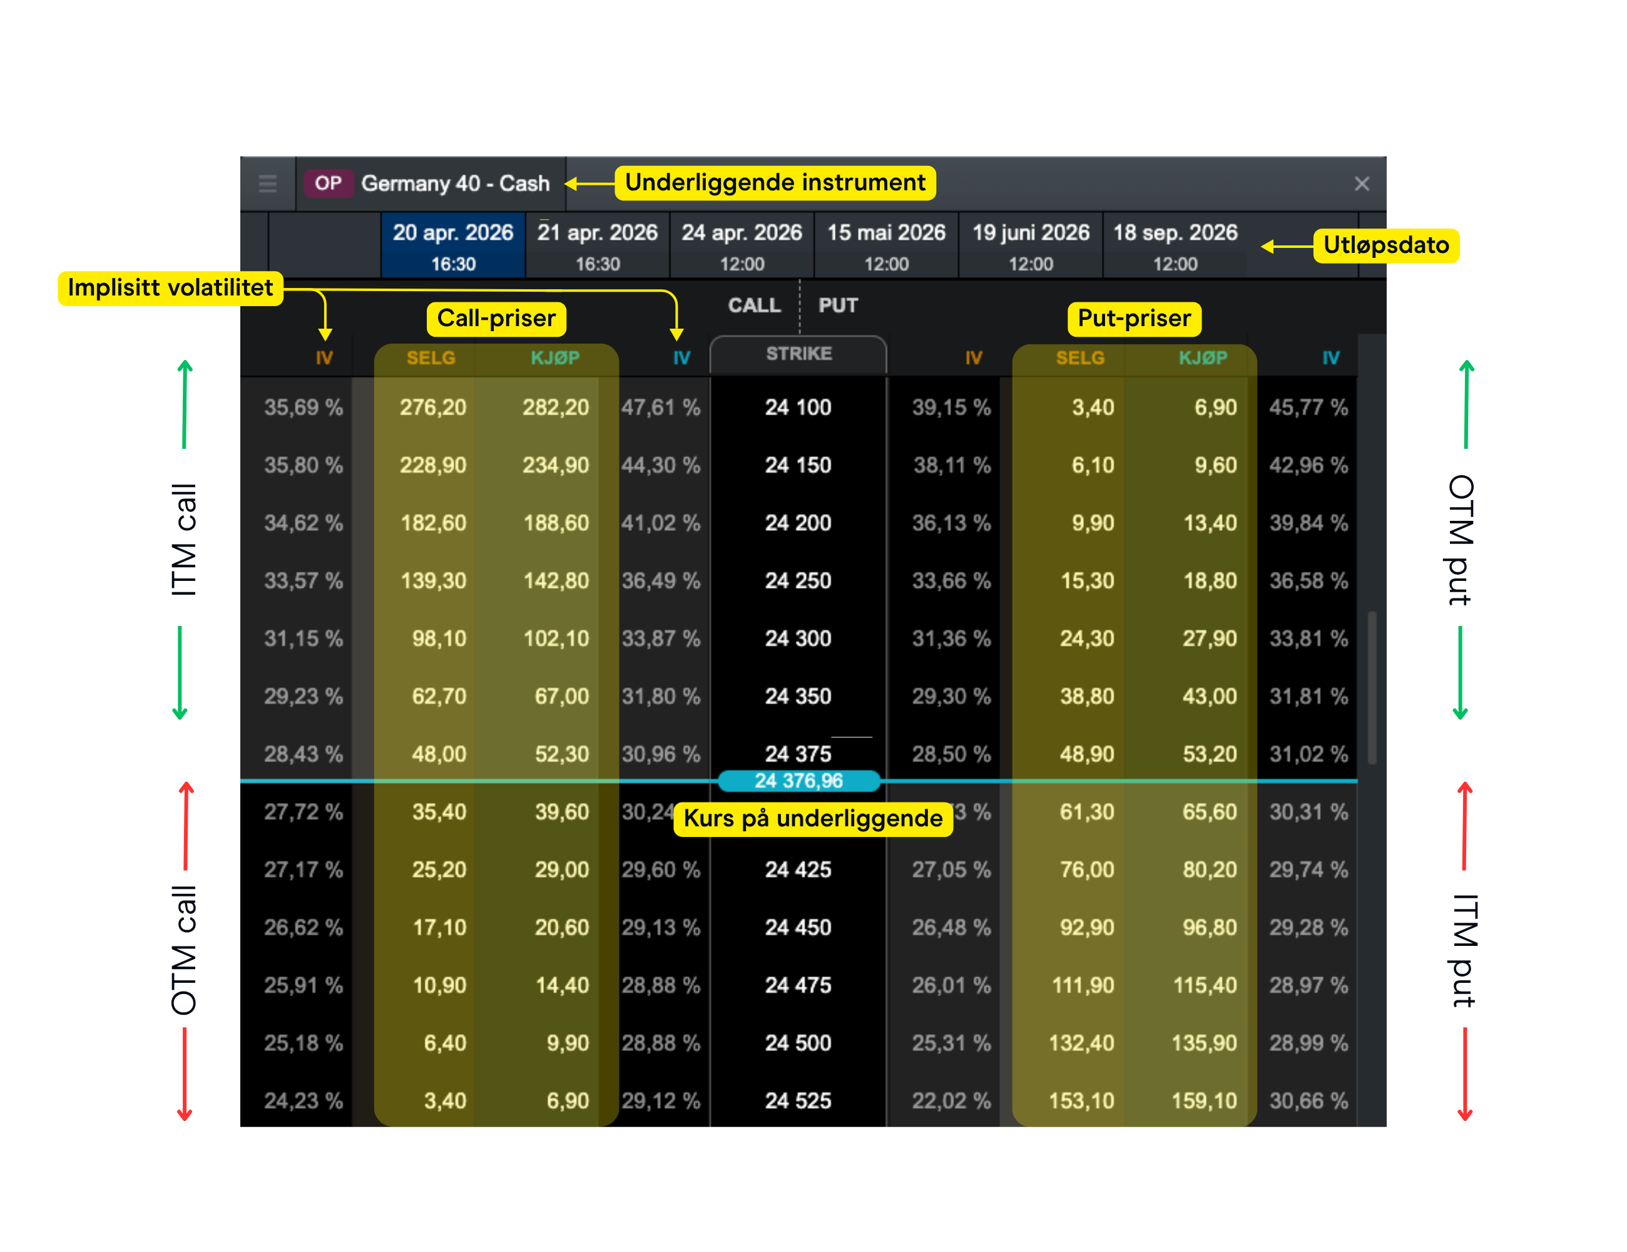Click the vertical scrollbar thumb
This screenshot has width=1627, height=1252.
click(x=1372, y=687)
